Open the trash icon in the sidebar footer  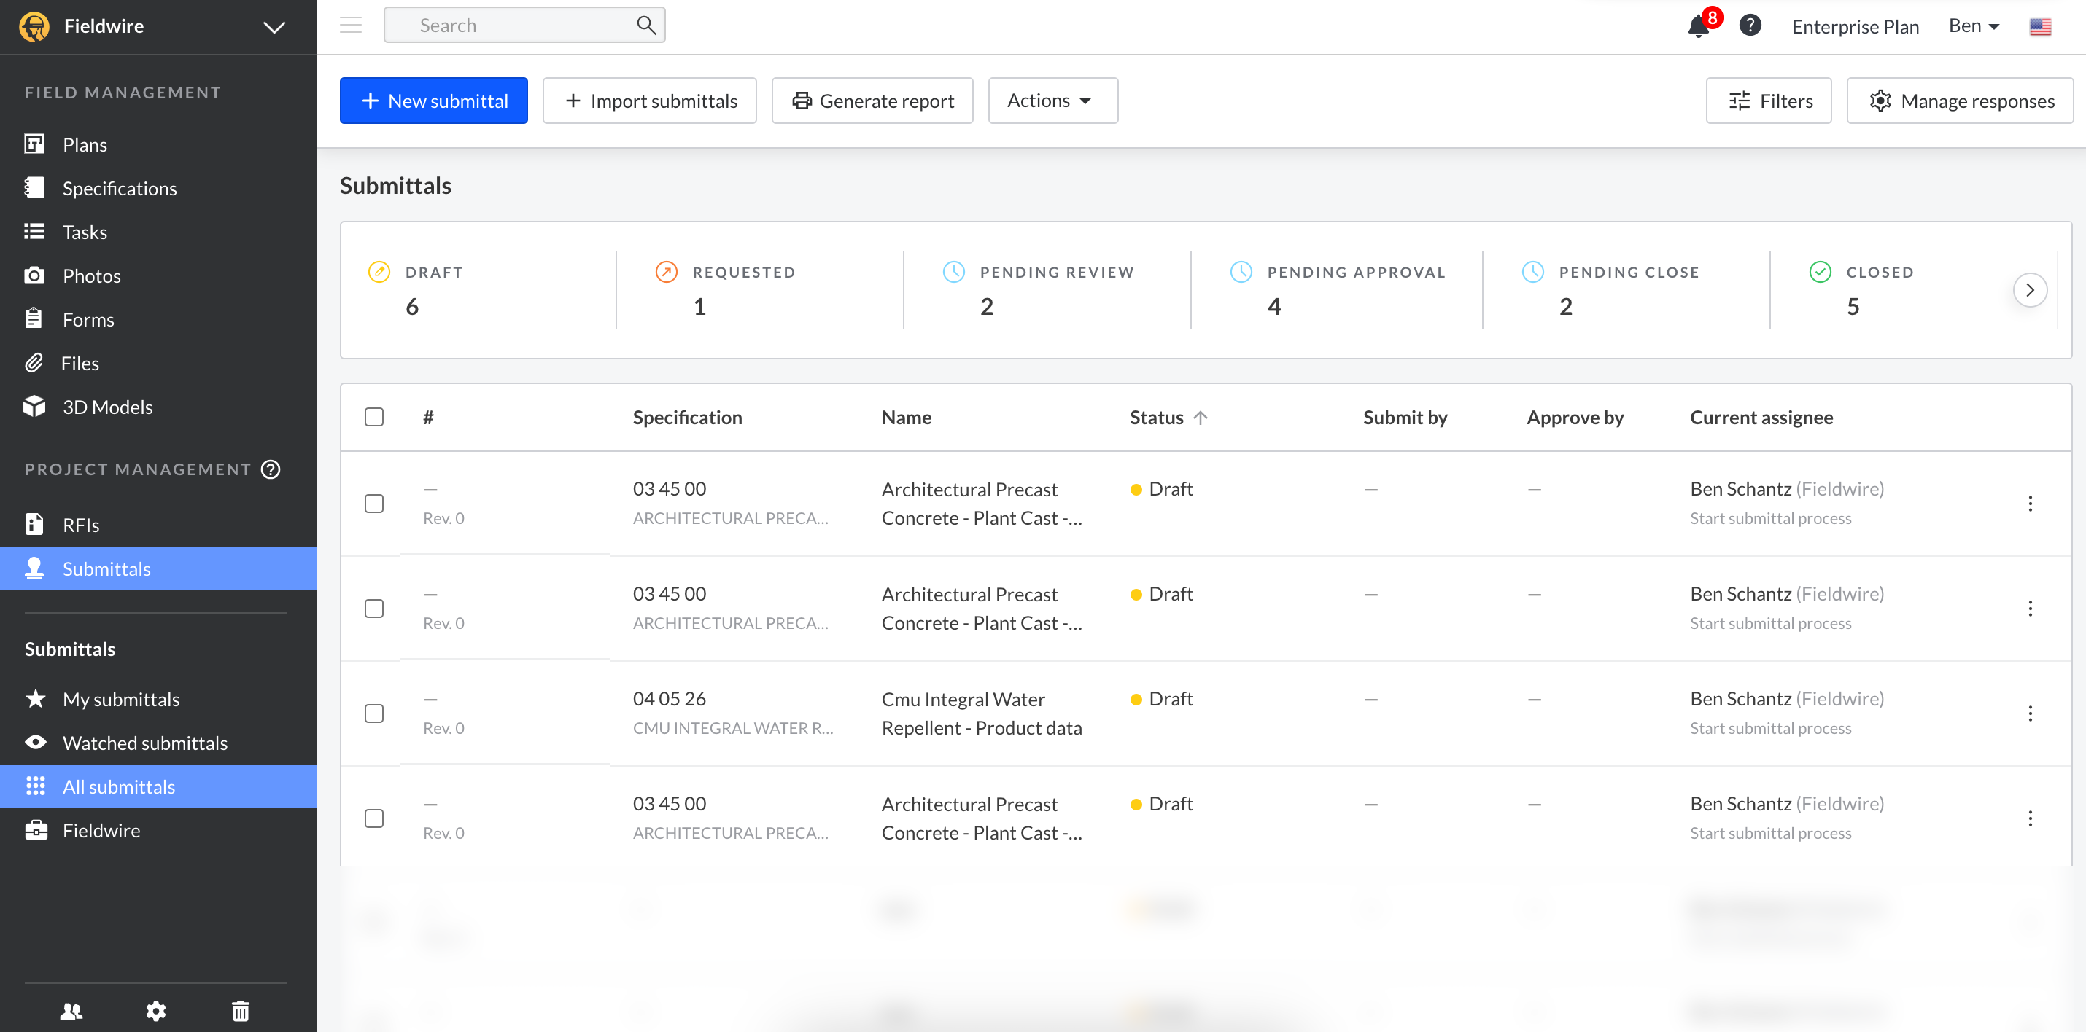pos(241,1010)
